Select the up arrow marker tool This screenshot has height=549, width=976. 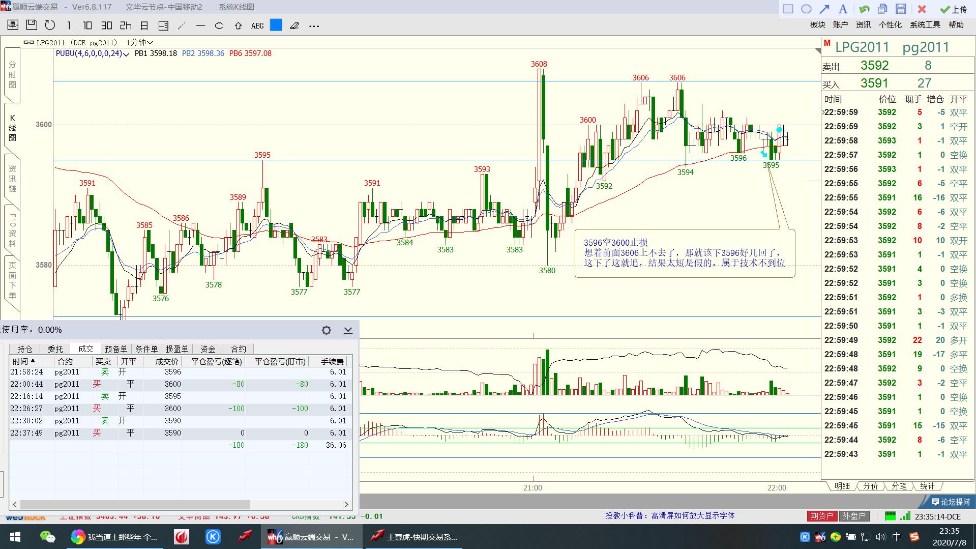238,25
